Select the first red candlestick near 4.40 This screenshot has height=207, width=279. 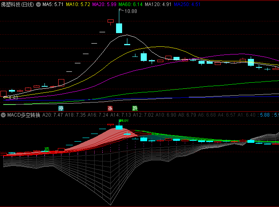pyautogui.click(x=3, y=94)
